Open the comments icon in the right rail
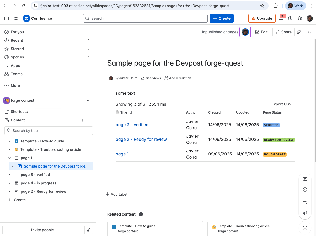This screenshot has height=236, width=316. 305,179
